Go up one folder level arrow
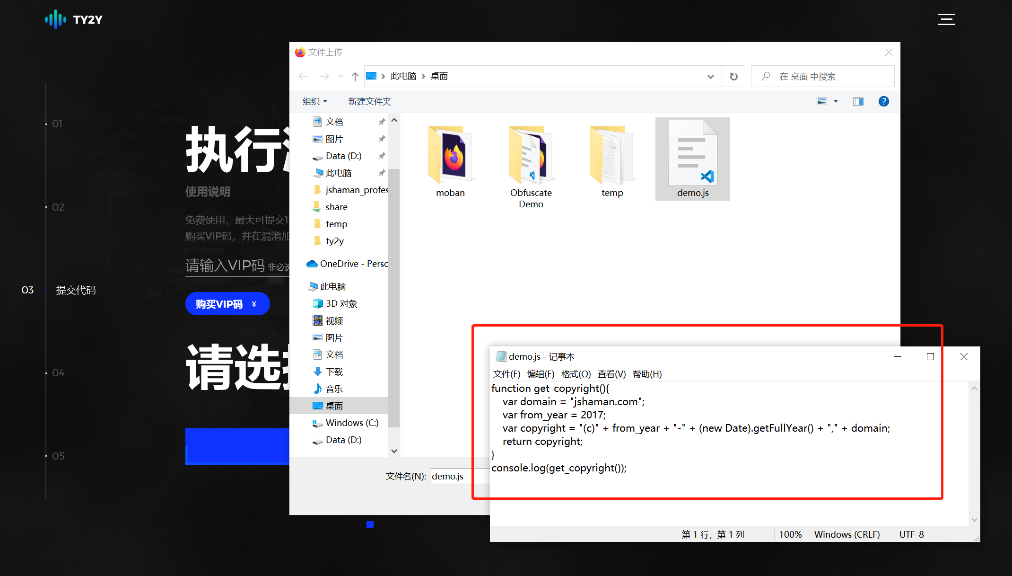Screen dimensions: 1012x576 point(355,77)
